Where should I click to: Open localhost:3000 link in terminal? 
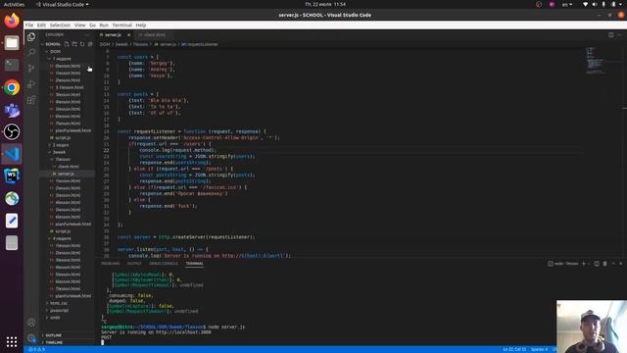point(183,332)
